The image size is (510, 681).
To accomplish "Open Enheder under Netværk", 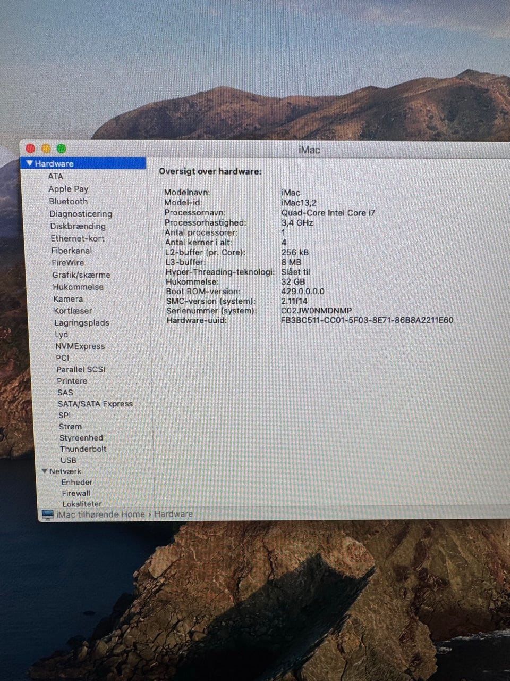I will click(77, 483).
